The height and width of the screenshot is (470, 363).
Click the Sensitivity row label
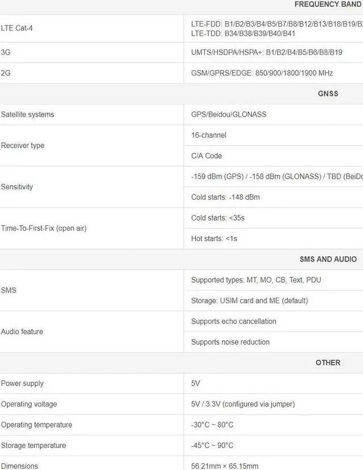[17, 187]
